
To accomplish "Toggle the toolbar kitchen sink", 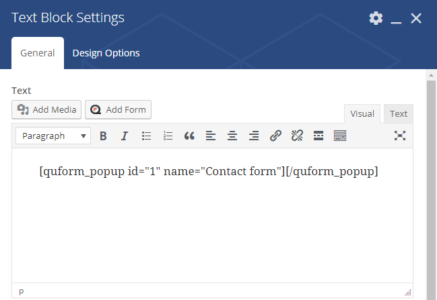I will pos(340,136).
